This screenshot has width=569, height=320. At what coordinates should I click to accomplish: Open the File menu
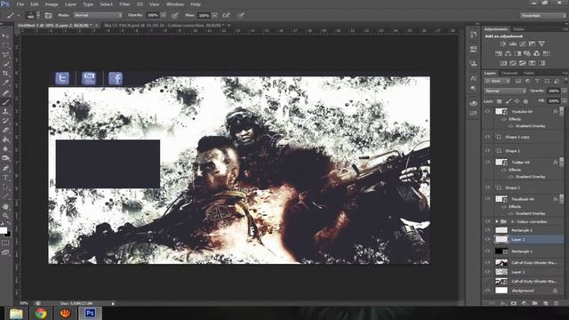(20, 4)
